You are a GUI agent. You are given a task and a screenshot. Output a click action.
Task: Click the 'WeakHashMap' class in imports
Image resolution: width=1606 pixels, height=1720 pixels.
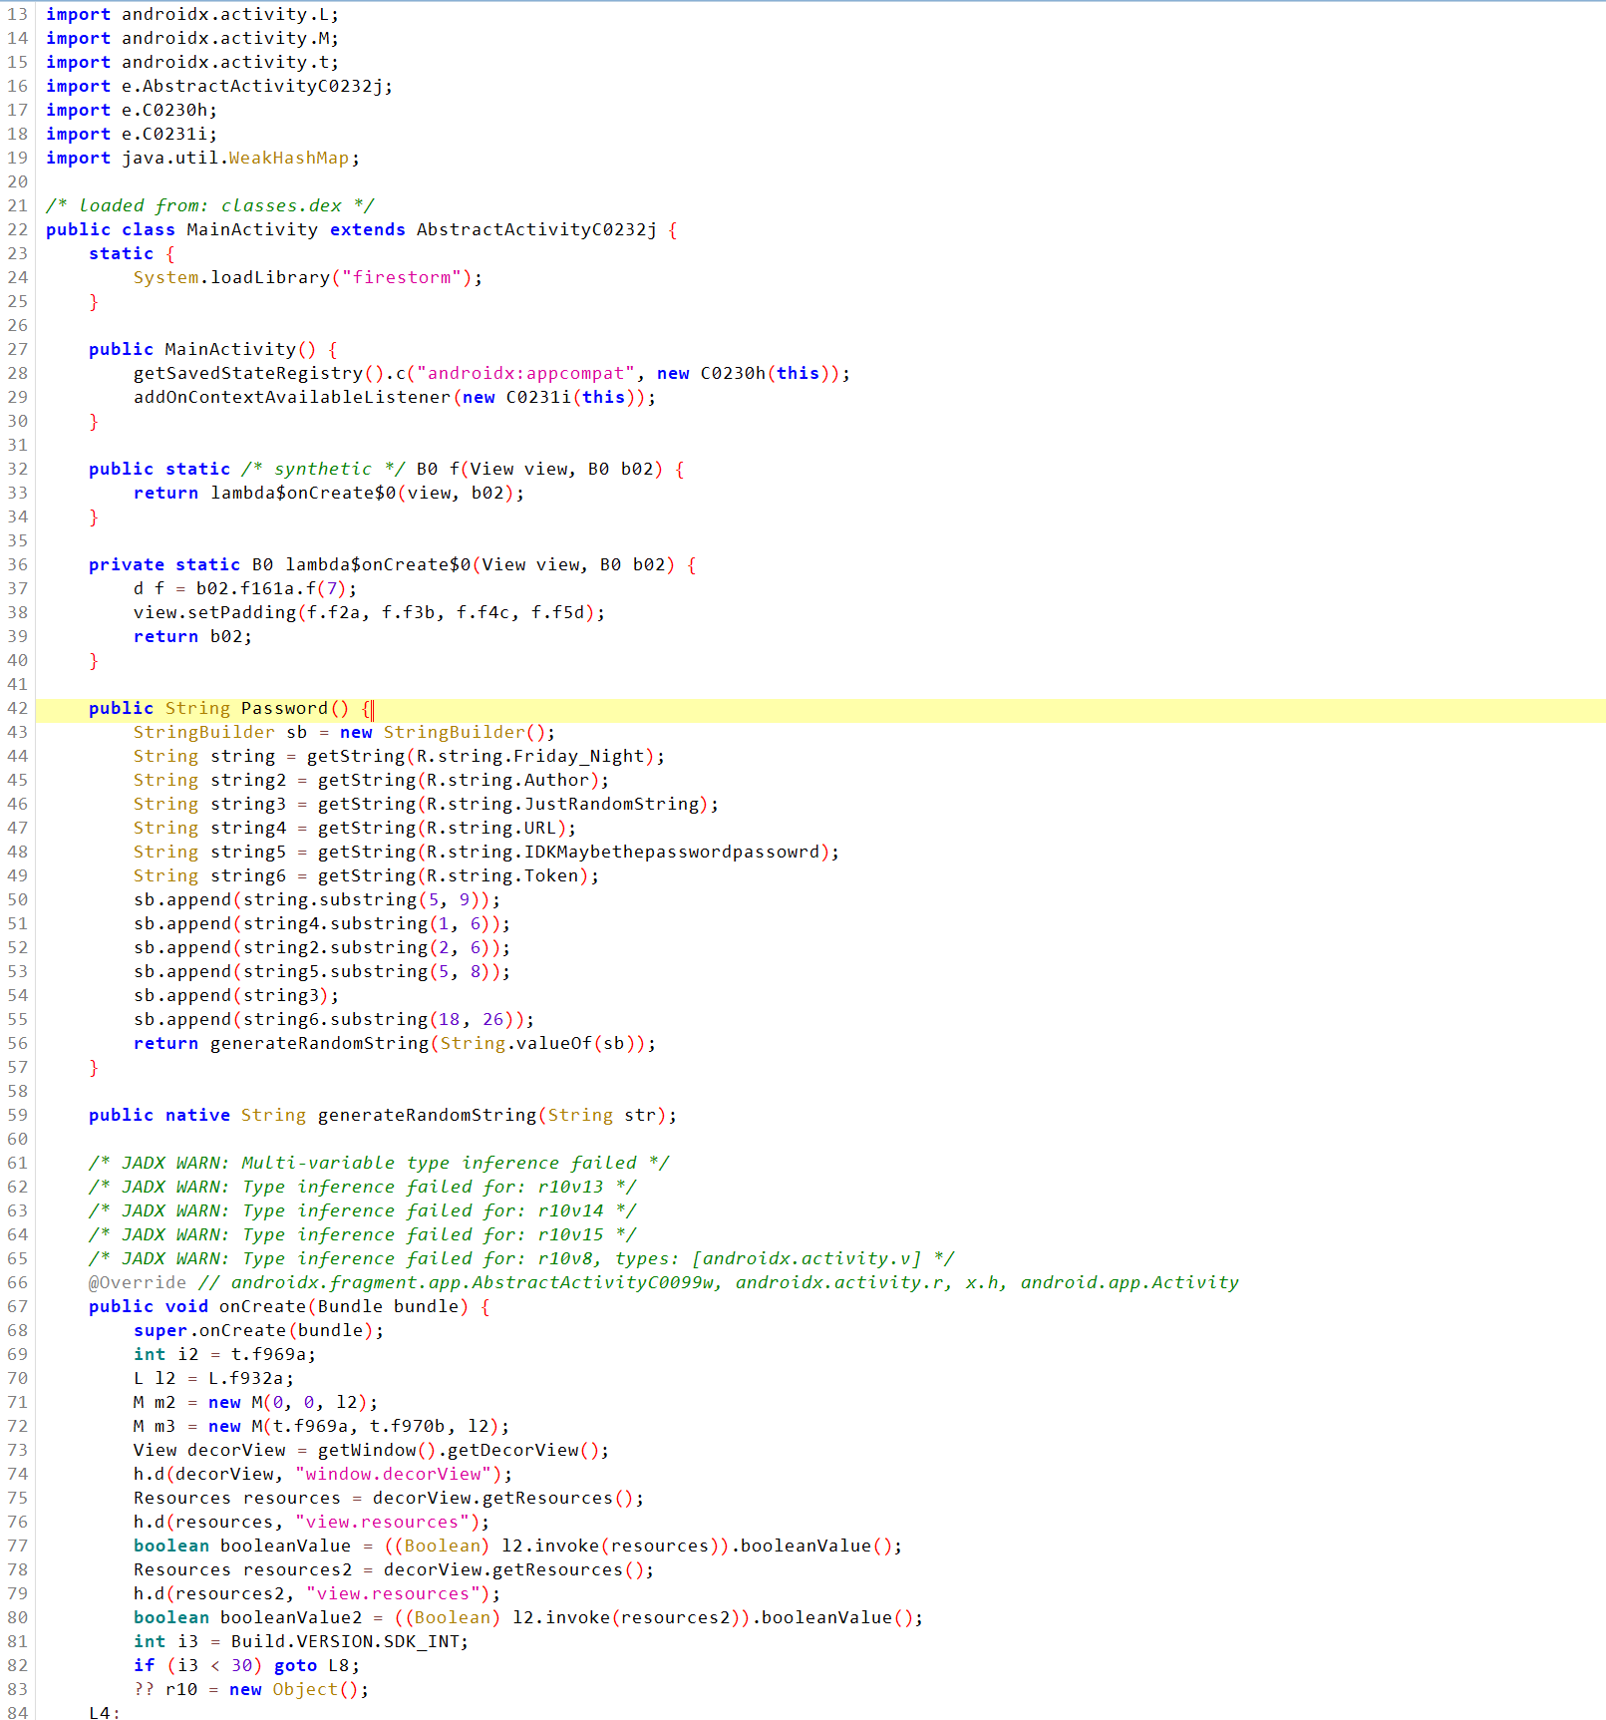(289, 158)
